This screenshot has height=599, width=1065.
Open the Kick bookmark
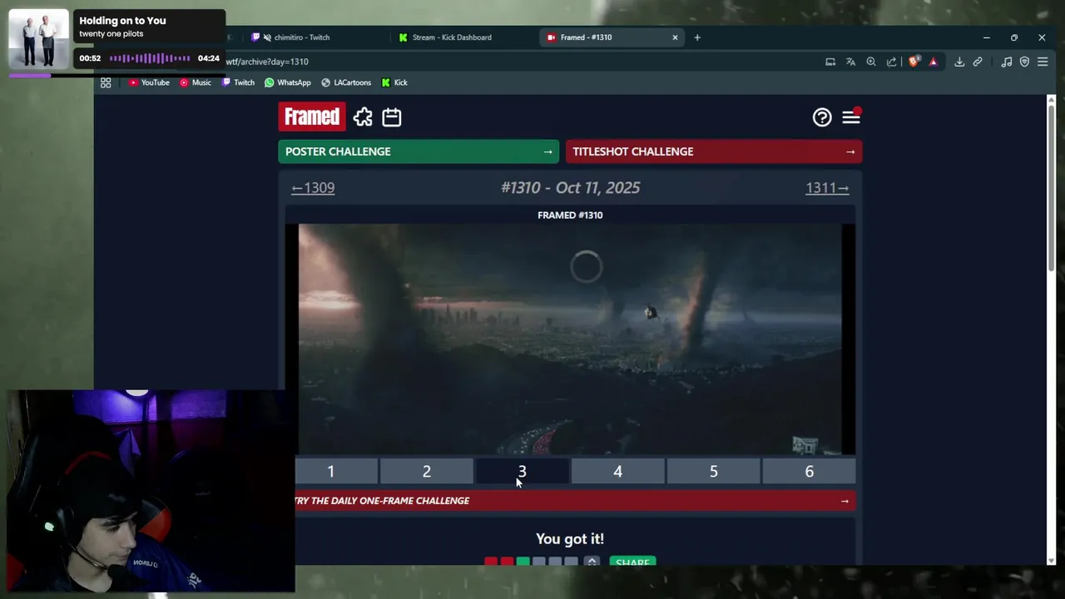[x=394, y=82]
